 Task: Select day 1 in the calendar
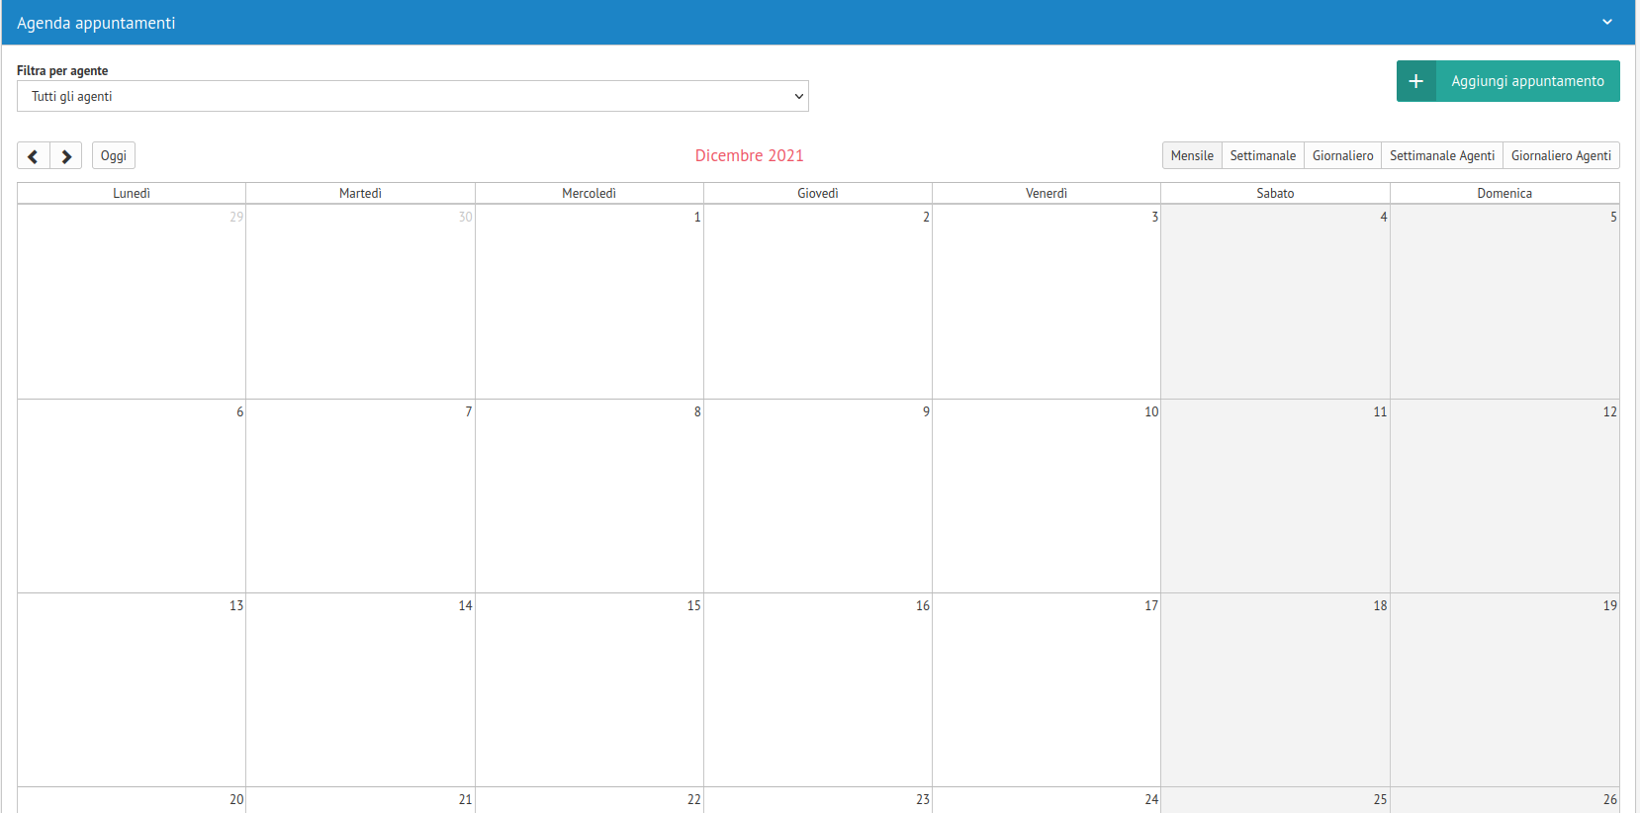(590, 302)
